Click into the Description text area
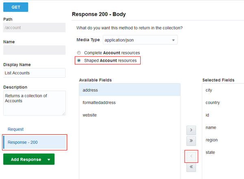The image size is (244, 179). tap(34, 103)
